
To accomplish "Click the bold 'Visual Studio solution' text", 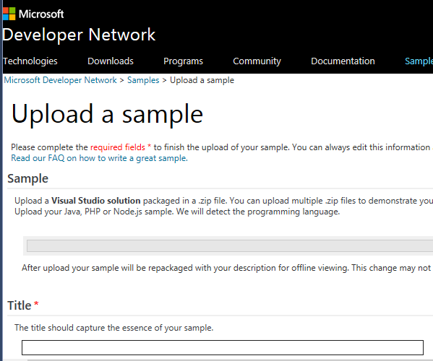I will [x=96, y=201].
